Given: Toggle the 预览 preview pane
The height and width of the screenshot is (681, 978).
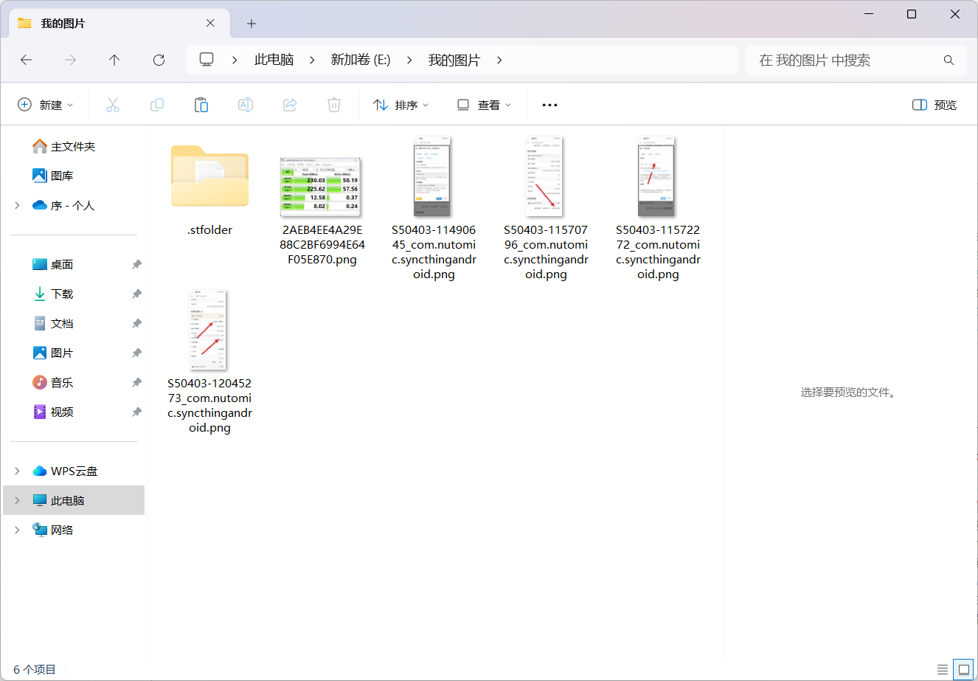Looking at the screenshot, I should tap(934, 105).
